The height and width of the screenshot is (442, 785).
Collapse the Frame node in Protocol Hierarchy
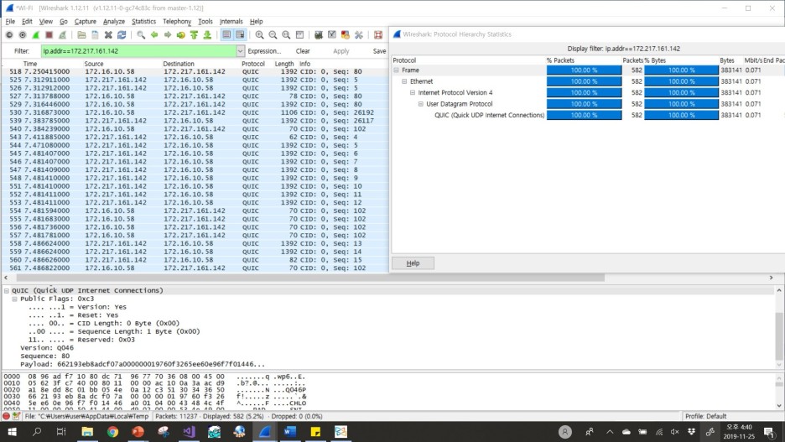(x=396, y=70)
